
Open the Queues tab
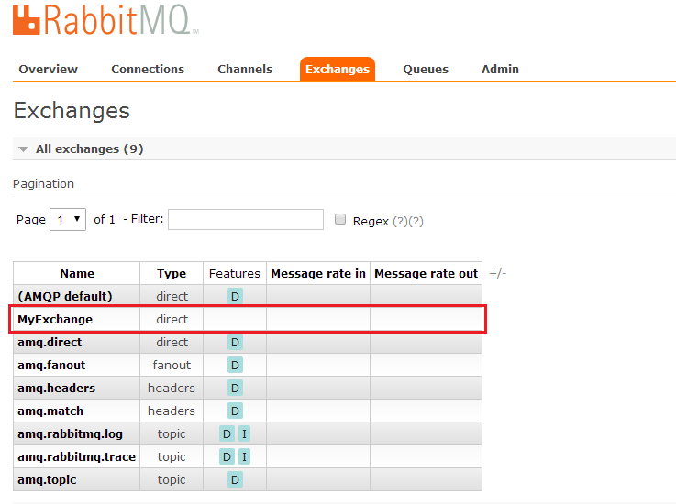point(426,70)
